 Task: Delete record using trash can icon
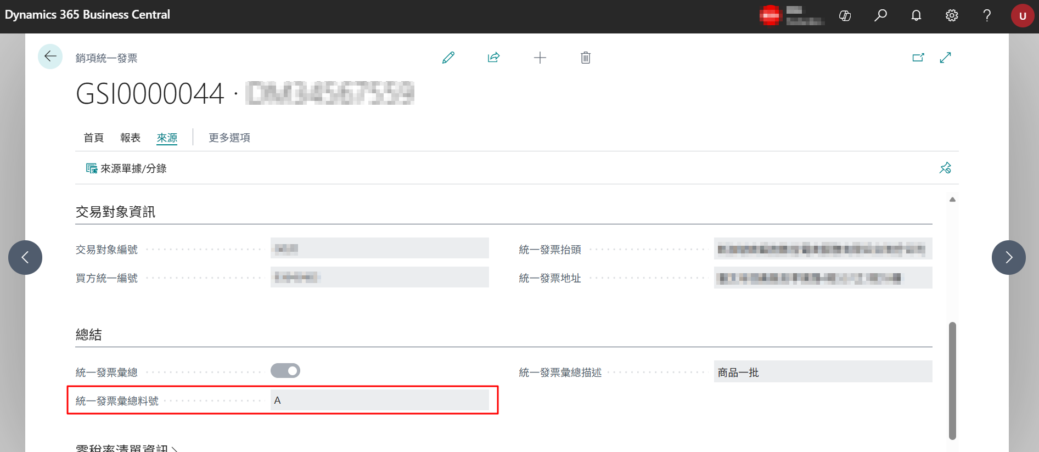click(x=586, y=58)
